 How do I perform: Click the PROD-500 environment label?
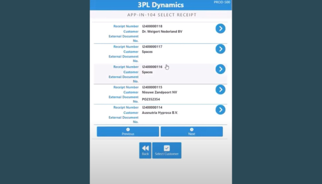click(222, 2)
